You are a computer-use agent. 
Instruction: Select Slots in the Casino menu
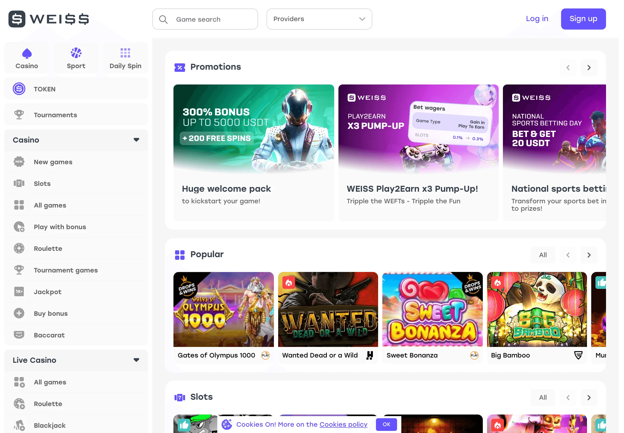click(42, 183)
